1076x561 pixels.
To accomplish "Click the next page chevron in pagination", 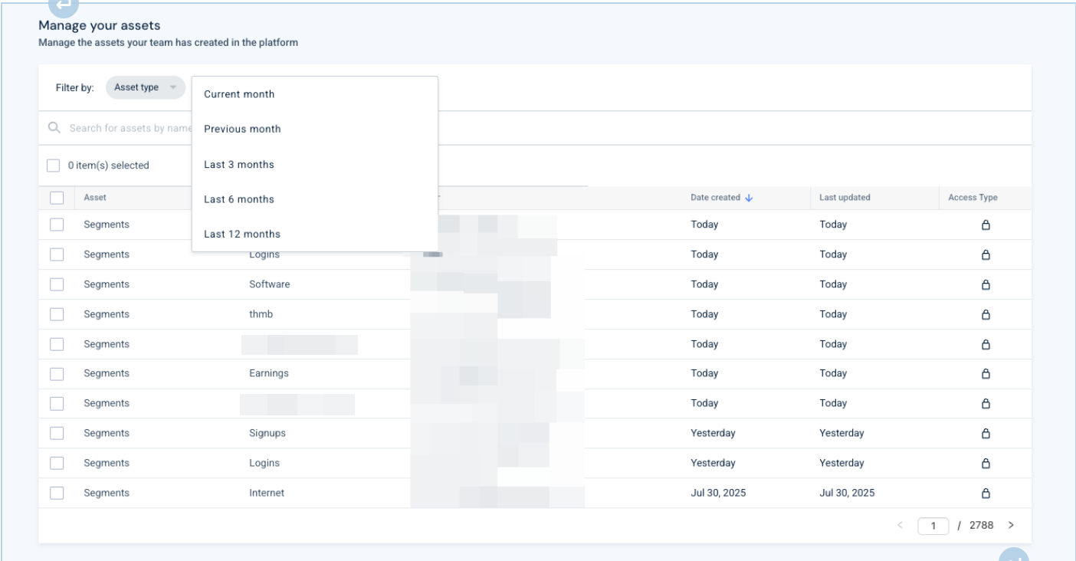I will (1012, 525).
